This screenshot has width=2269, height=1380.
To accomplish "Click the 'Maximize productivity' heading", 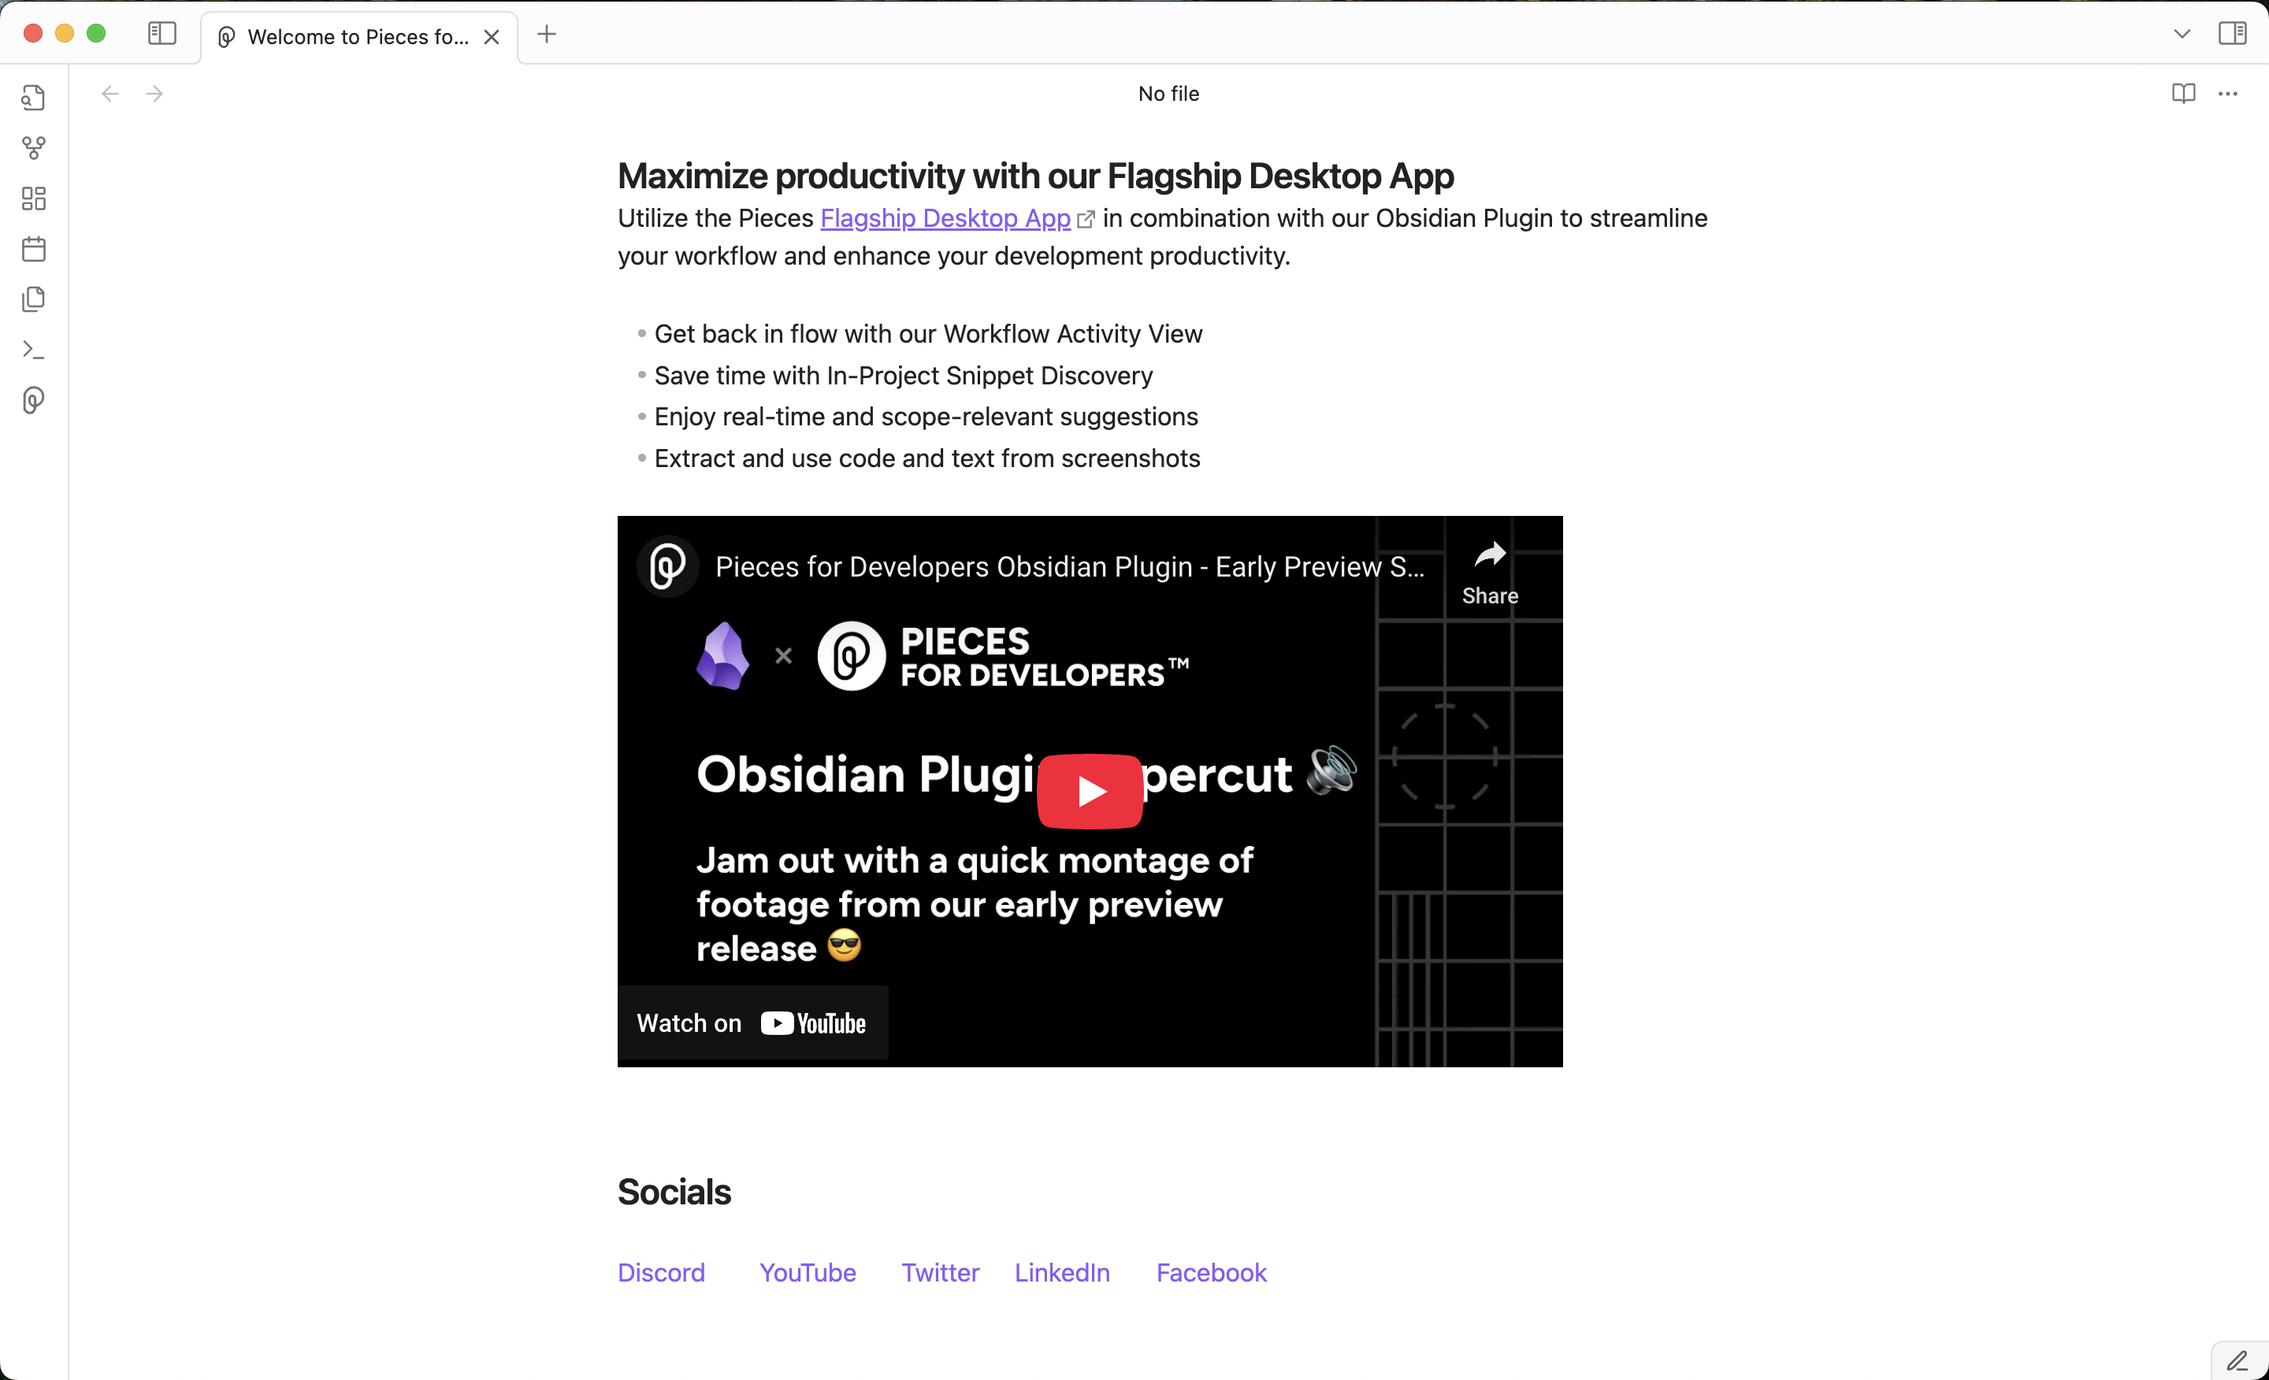I will coord(1035,176).
